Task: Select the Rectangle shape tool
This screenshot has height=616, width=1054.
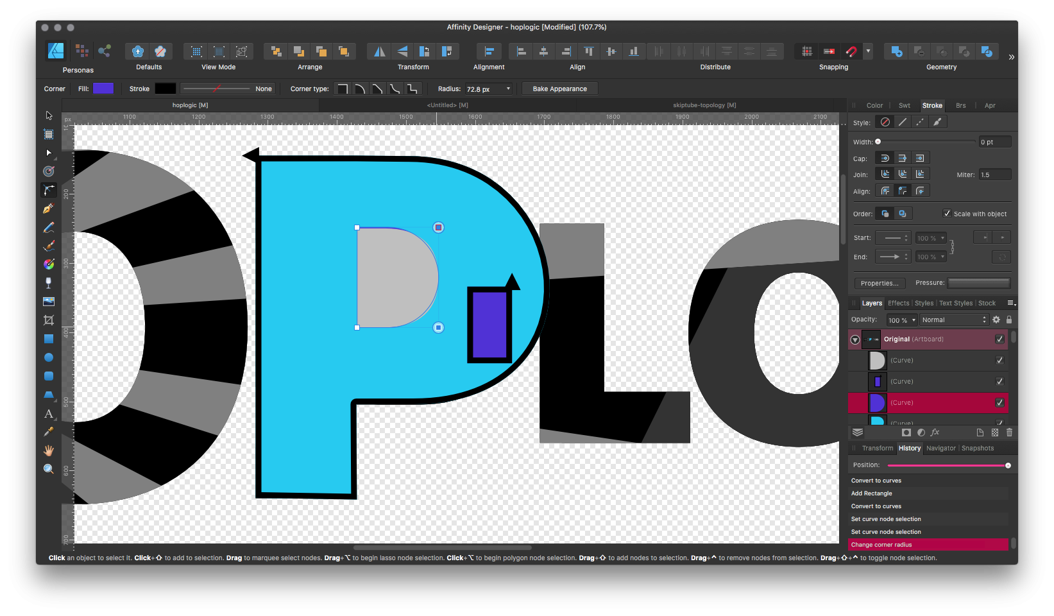Action: point(49,339)
